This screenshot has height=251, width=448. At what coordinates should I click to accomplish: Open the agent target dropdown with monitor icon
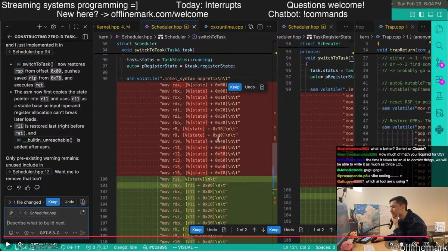(13, 233)
